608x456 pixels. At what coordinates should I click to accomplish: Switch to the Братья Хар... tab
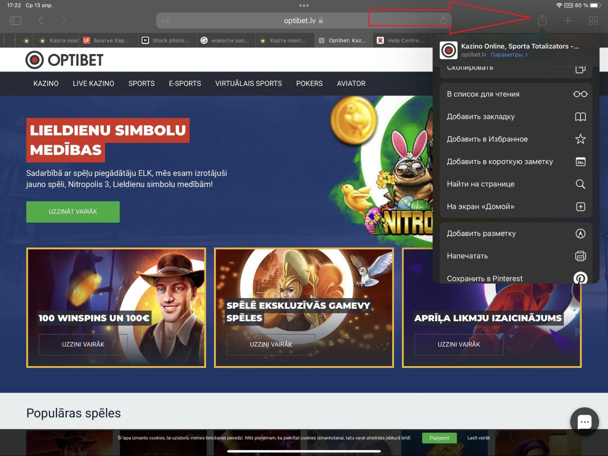(109, 40)
